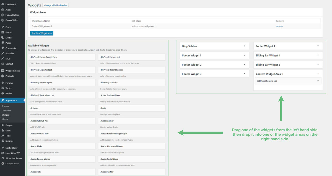
Task: Toggle the Collapse menu control
Action: (3, 164)
